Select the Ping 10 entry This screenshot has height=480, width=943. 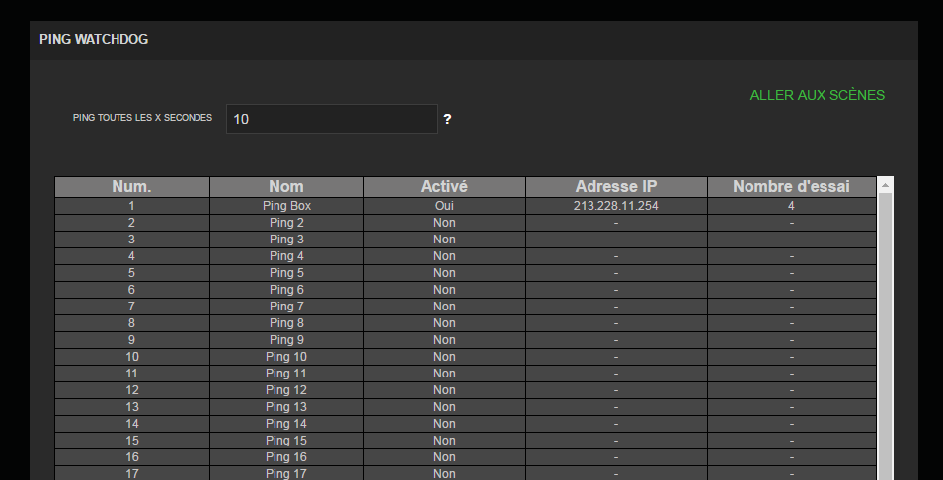click(286, 357)
